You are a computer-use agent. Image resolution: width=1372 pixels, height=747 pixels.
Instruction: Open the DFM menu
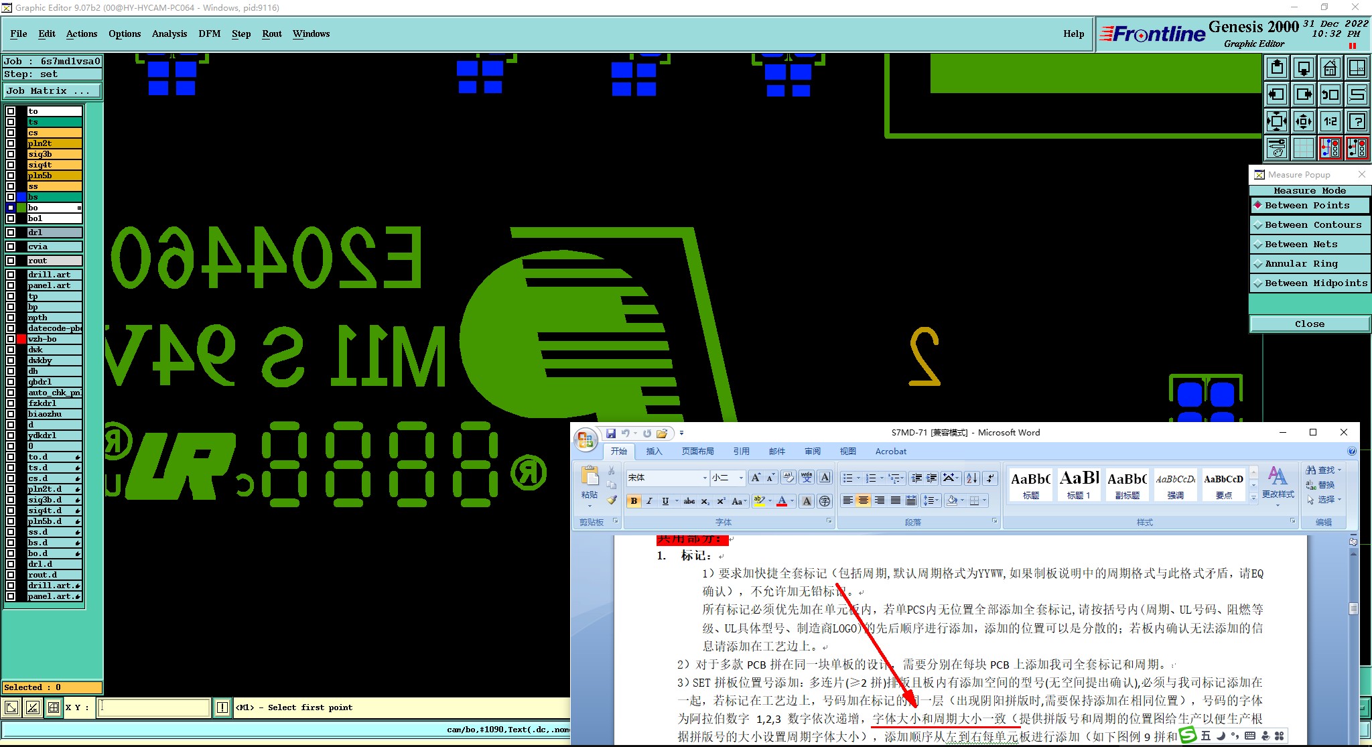click(x=209, y=33)
